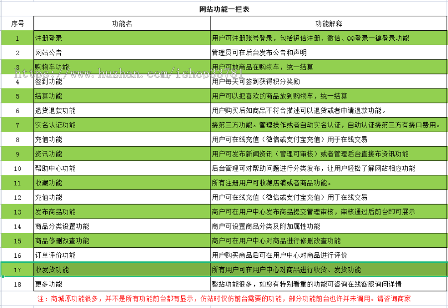Select the cell 签到功能
448x308 pixels.
tap(122, 81)
